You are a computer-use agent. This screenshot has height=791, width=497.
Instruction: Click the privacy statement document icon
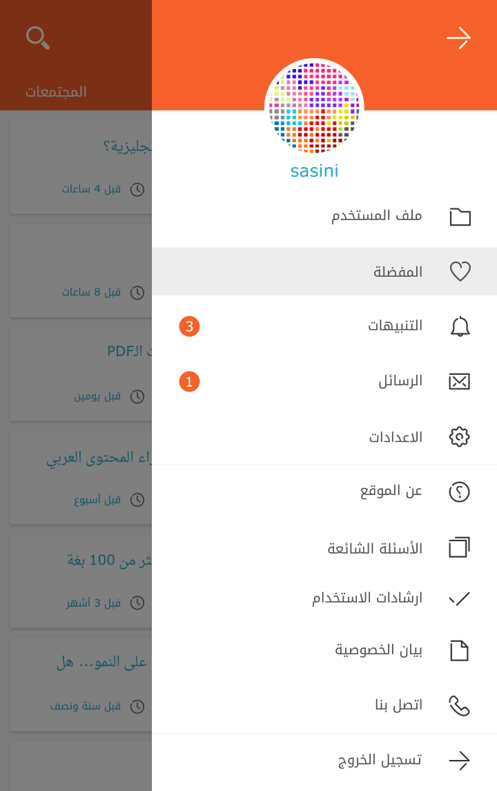click(x=460, y=650)
